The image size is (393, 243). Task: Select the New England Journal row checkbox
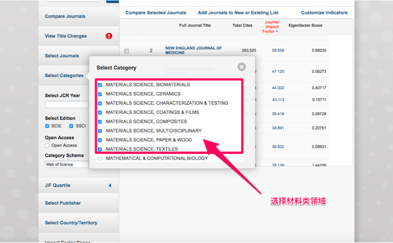coord(126,51)
